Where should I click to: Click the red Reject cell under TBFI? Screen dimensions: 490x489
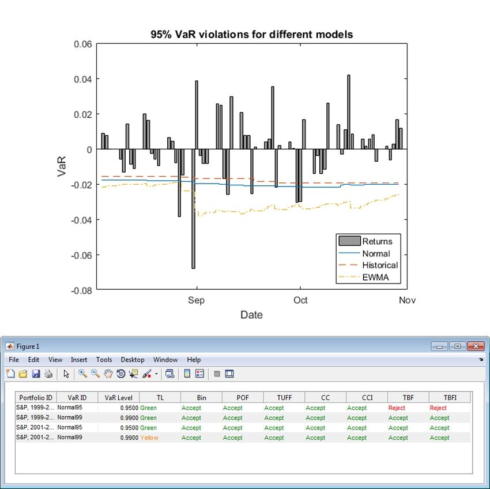[x=438, y=408]
